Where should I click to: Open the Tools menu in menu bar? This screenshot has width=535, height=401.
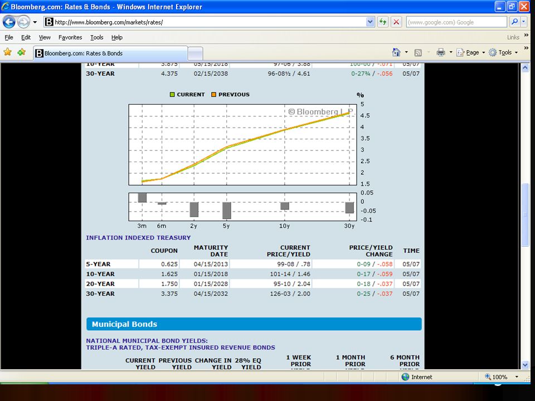[x=96, y=37]
